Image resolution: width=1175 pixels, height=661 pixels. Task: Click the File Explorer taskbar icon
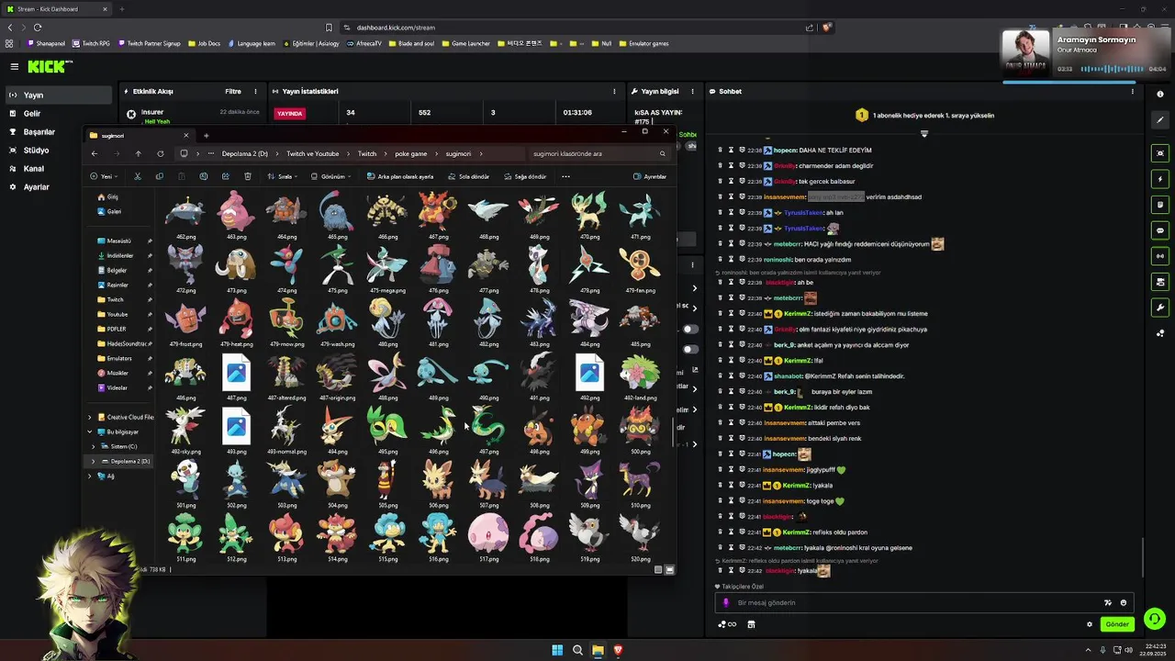(x=598, y=650)
